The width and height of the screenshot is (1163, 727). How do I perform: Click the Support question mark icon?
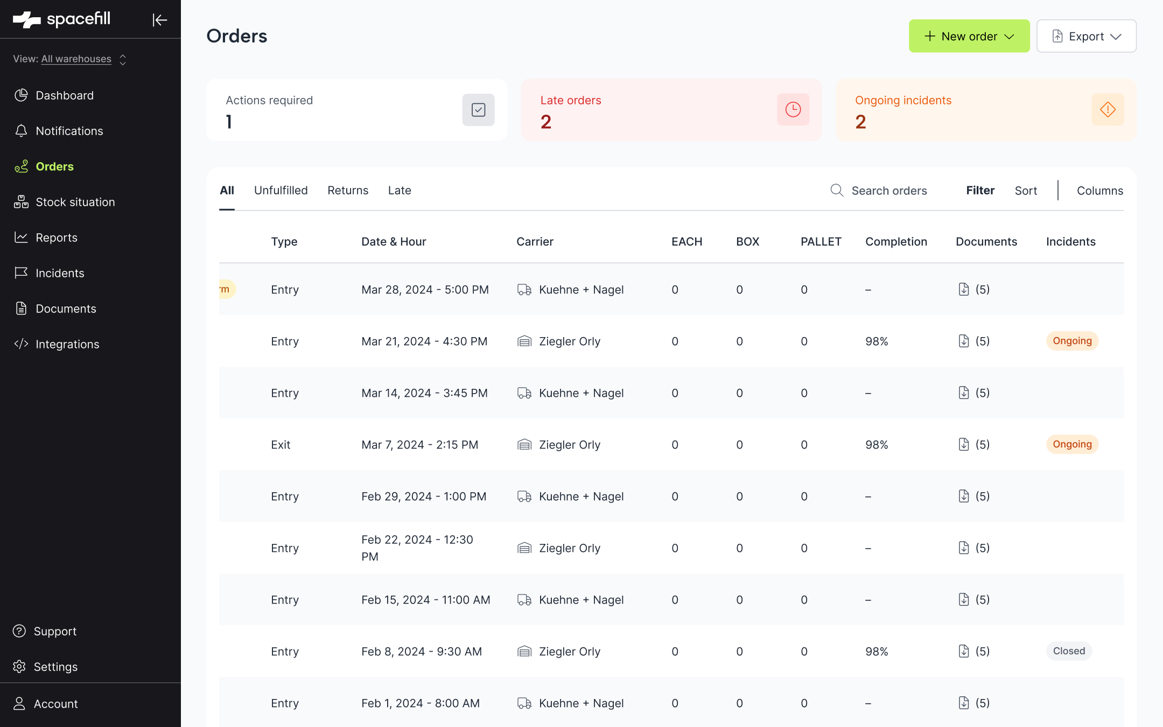pos(19,631)
